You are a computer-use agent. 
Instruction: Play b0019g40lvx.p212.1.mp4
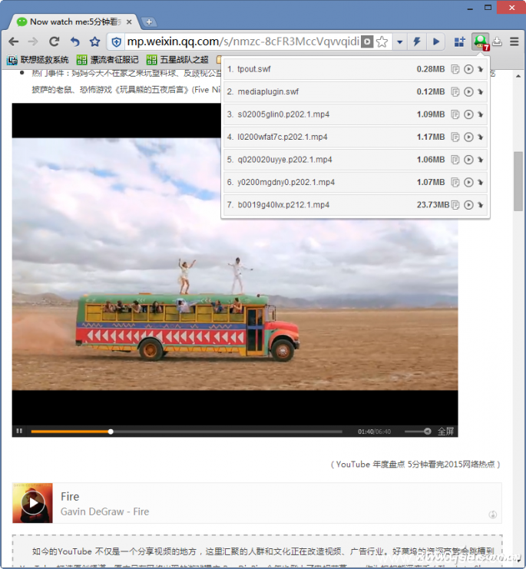click(x=468, y=205)
